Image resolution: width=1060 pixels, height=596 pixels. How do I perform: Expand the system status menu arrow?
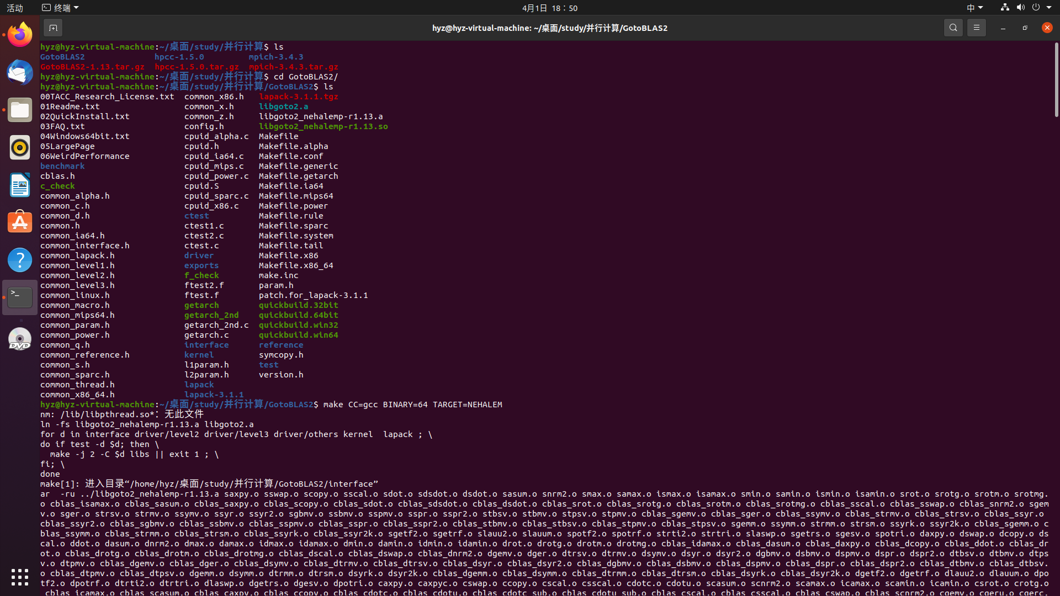[1049, 8]
